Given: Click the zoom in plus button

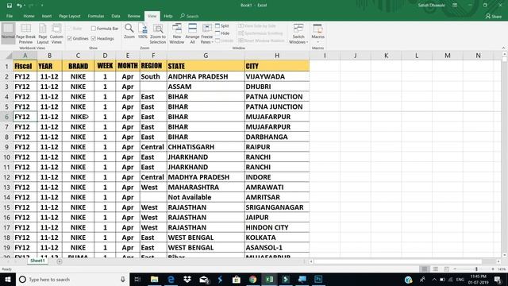Looking at the screenshot, I should point(493,269).
